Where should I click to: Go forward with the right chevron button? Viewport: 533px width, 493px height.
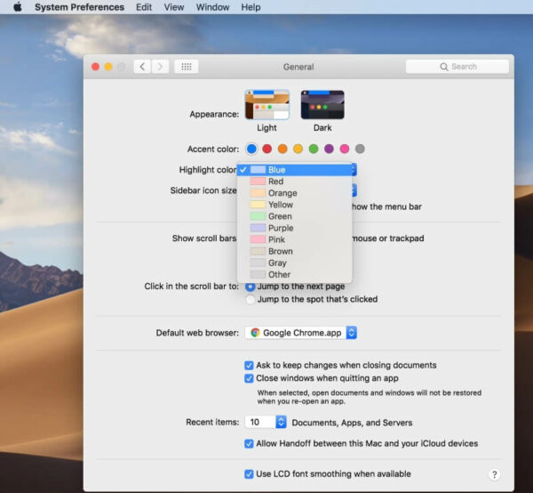pos(160,67)
